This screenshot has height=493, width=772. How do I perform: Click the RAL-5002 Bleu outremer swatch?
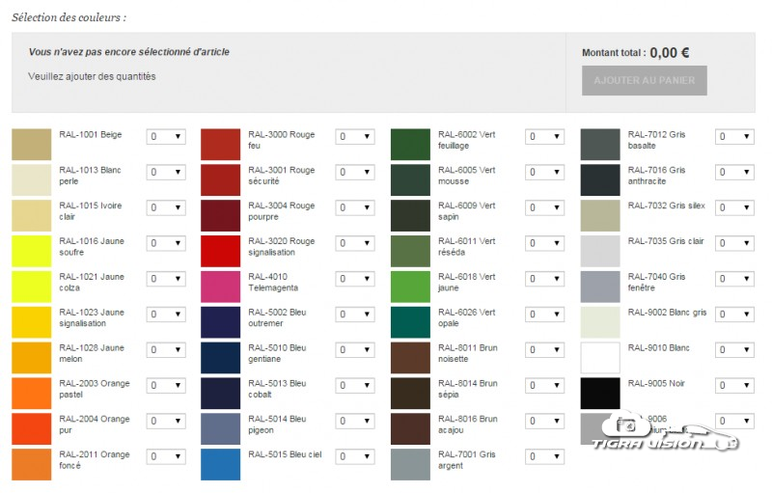click(220, 322)
